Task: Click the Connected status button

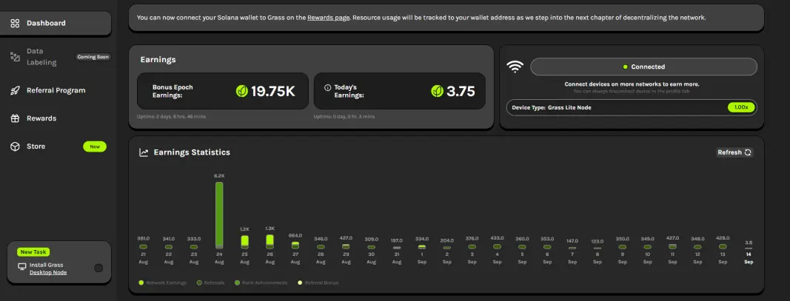Action: pyautogui.click(x=643, y=67)
